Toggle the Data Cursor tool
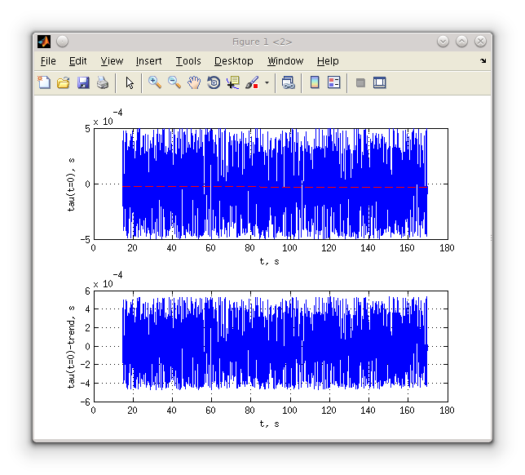 (233, 82)
